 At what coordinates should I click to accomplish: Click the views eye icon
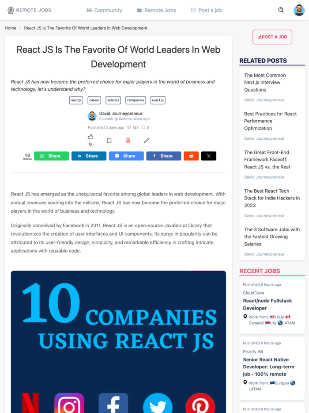point(129,127)
